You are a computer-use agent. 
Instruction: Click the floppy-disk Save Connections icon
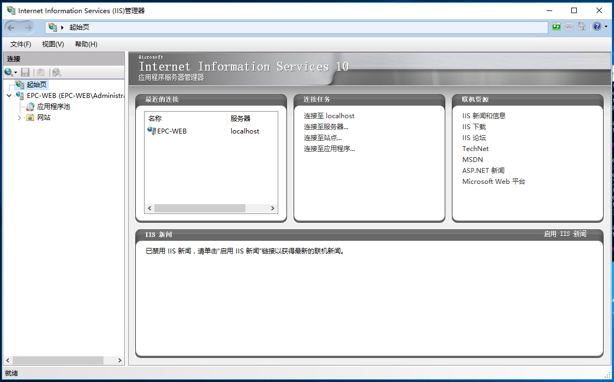pyautogui.click(x=25, y=72)
